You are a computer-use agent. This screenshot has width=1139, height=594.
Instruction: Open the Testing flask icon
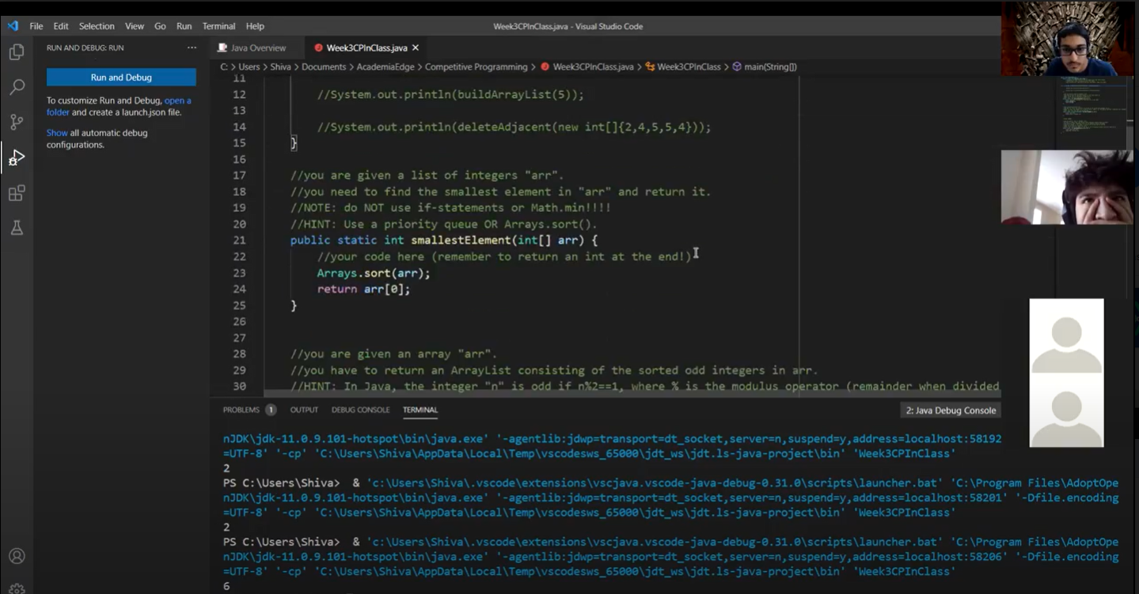17,228
